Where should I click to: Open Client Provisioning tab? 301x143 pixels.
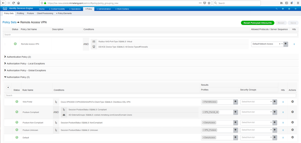45,13
